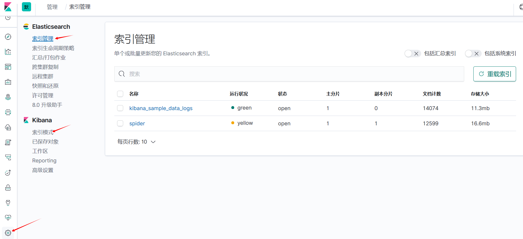Open APM icon in sidebar

click(8, 157)
